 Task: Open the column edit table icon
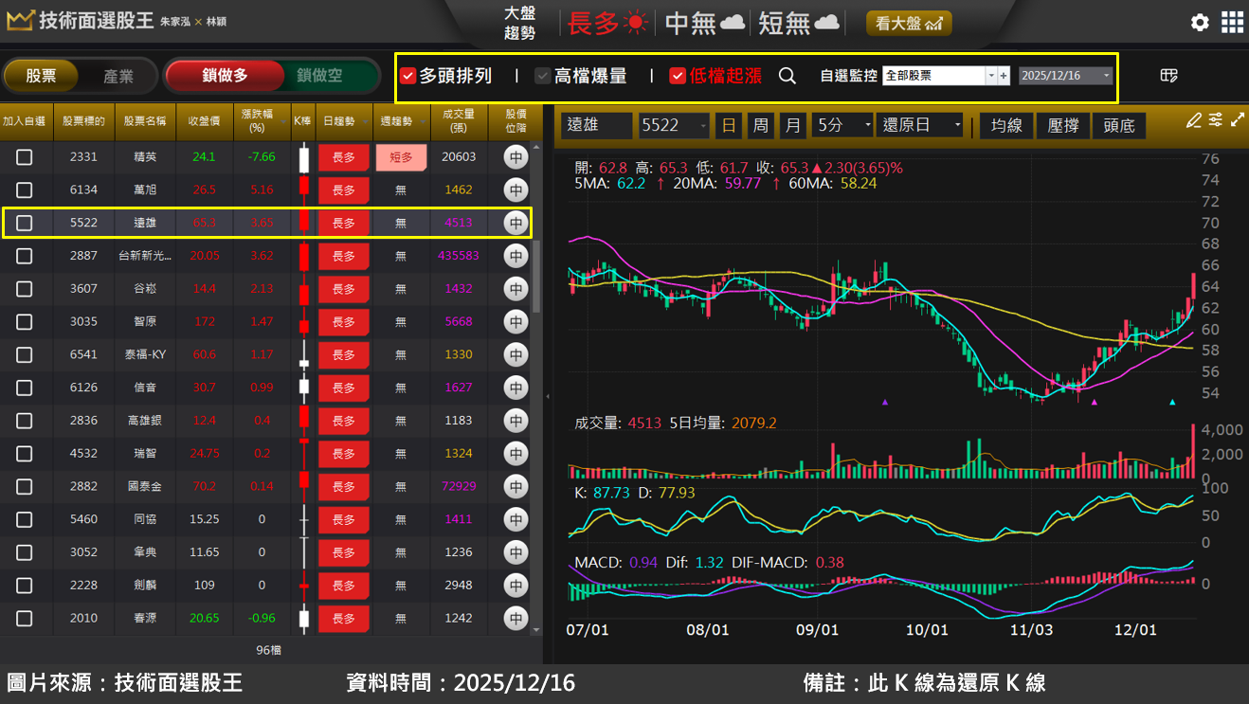[x=1168, y=75]
